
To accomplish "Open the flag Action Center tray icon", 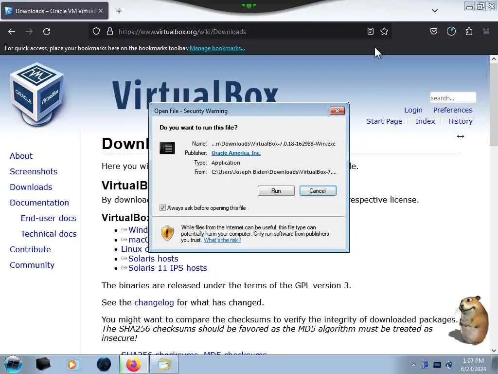I will tap(425, 365).
